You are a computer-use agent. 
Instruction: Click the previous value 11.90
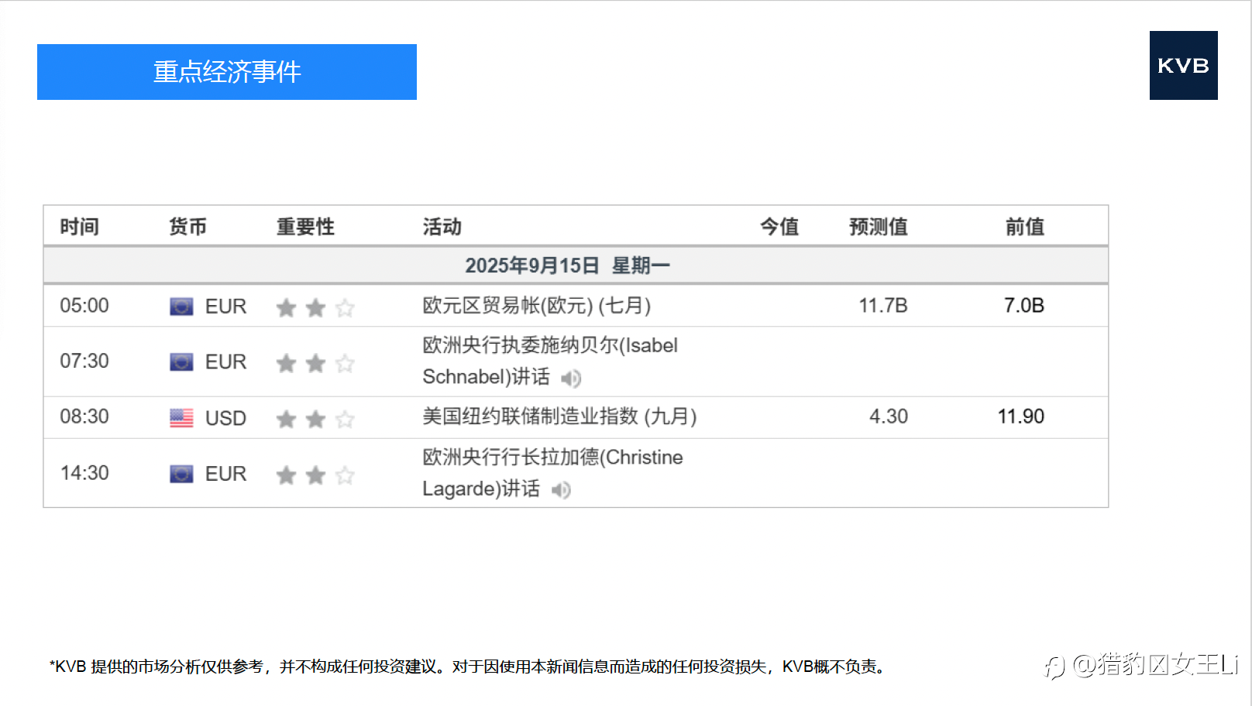pyautogui.click(x=1021, y=416)
